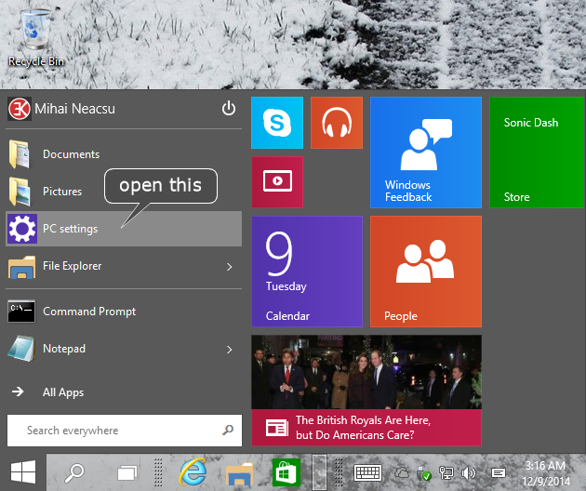Open the Sonic Dash Store tile
Screen dimensions: 586x491
point(537,153)
